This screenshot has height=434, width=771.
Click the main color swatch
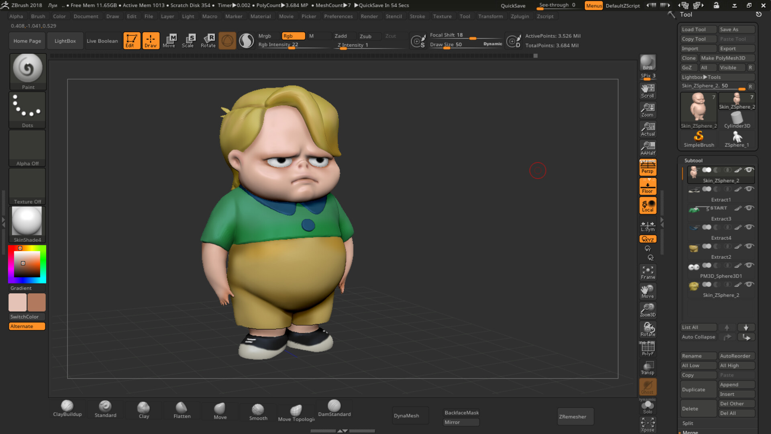click(17, 302)
